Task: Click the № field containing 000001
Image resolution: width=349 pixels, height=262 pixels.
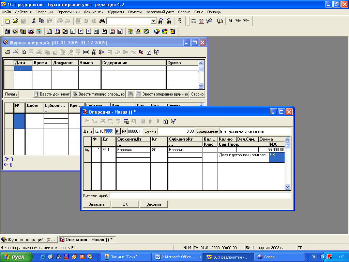Action: coord(134,131)
